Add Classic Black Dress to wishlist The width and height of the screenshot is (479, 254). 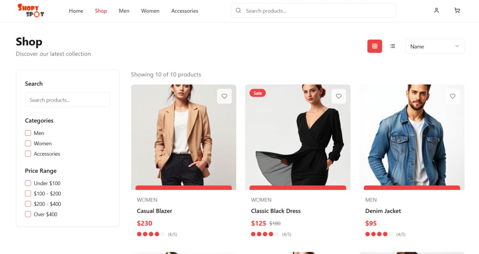[x=338, y=96]
